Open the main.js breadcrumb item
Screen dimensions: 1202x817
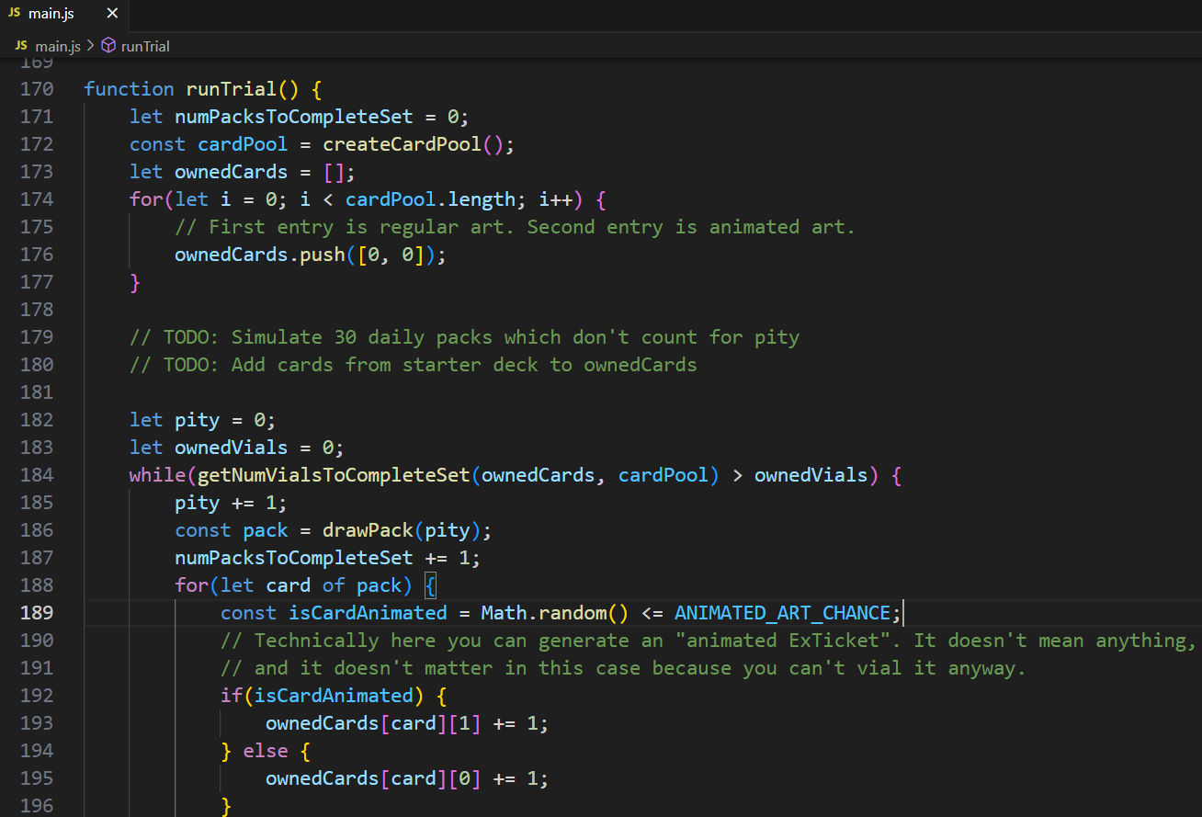(57, 46)
